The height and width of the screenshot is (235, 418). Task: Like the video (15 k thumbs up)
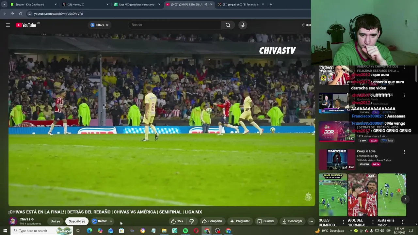tap(177, 221)
